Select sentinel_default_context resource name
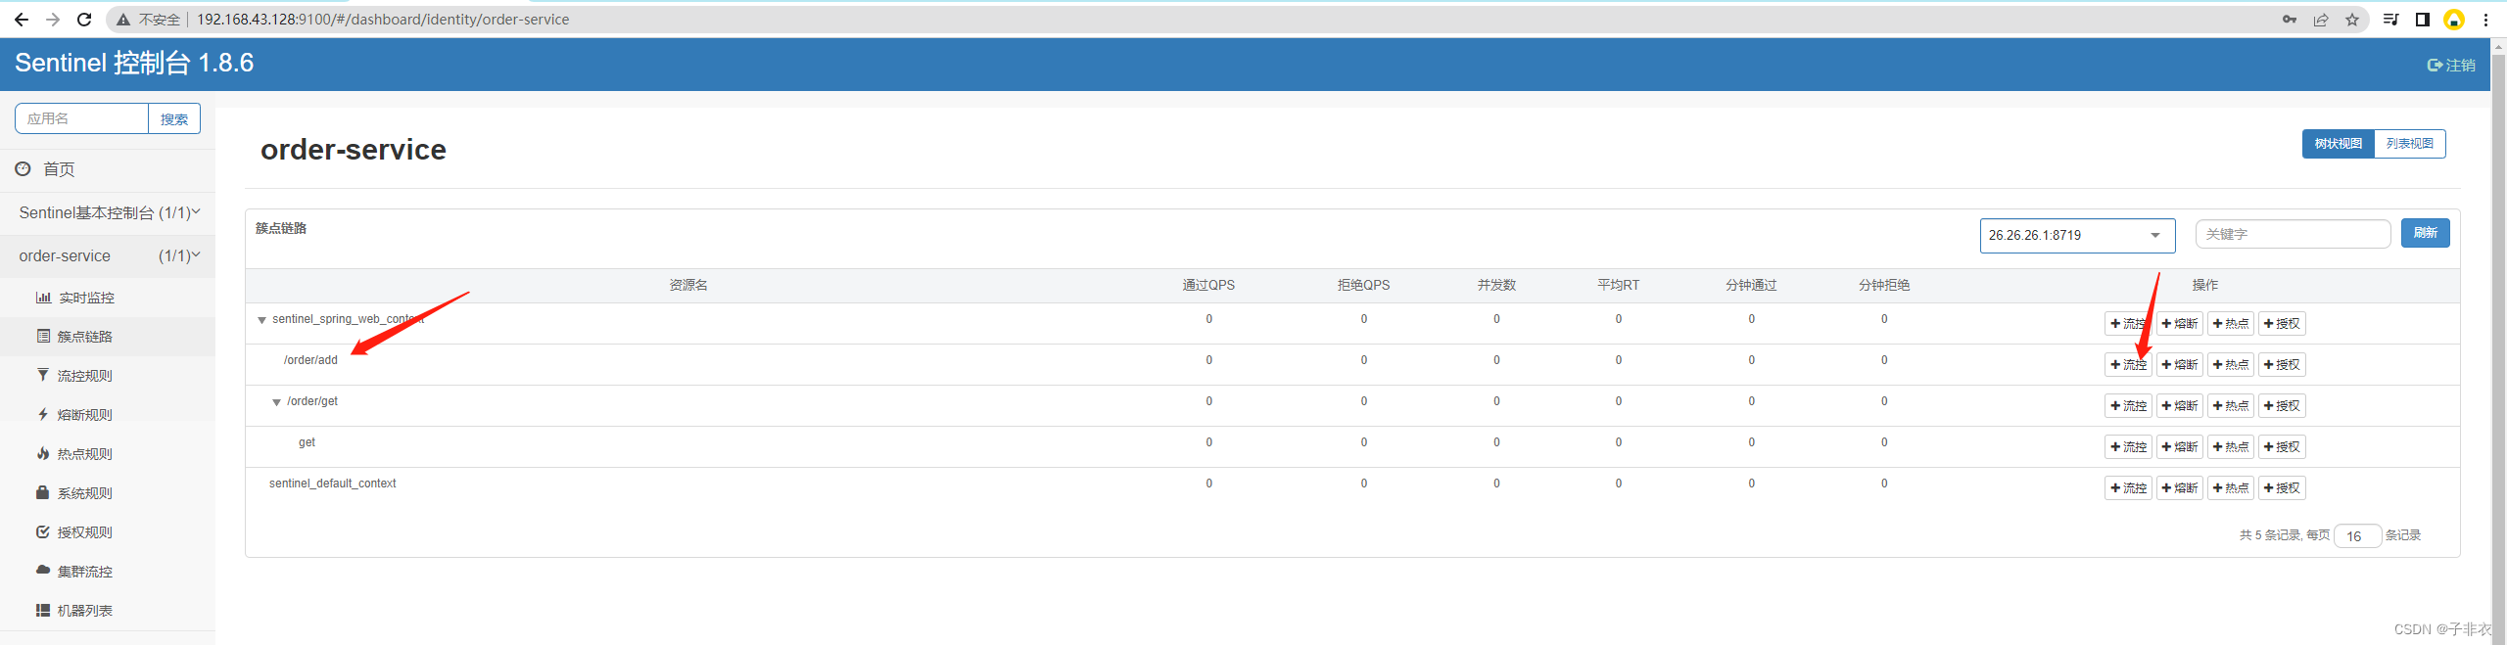 click(x=333, y=484)
